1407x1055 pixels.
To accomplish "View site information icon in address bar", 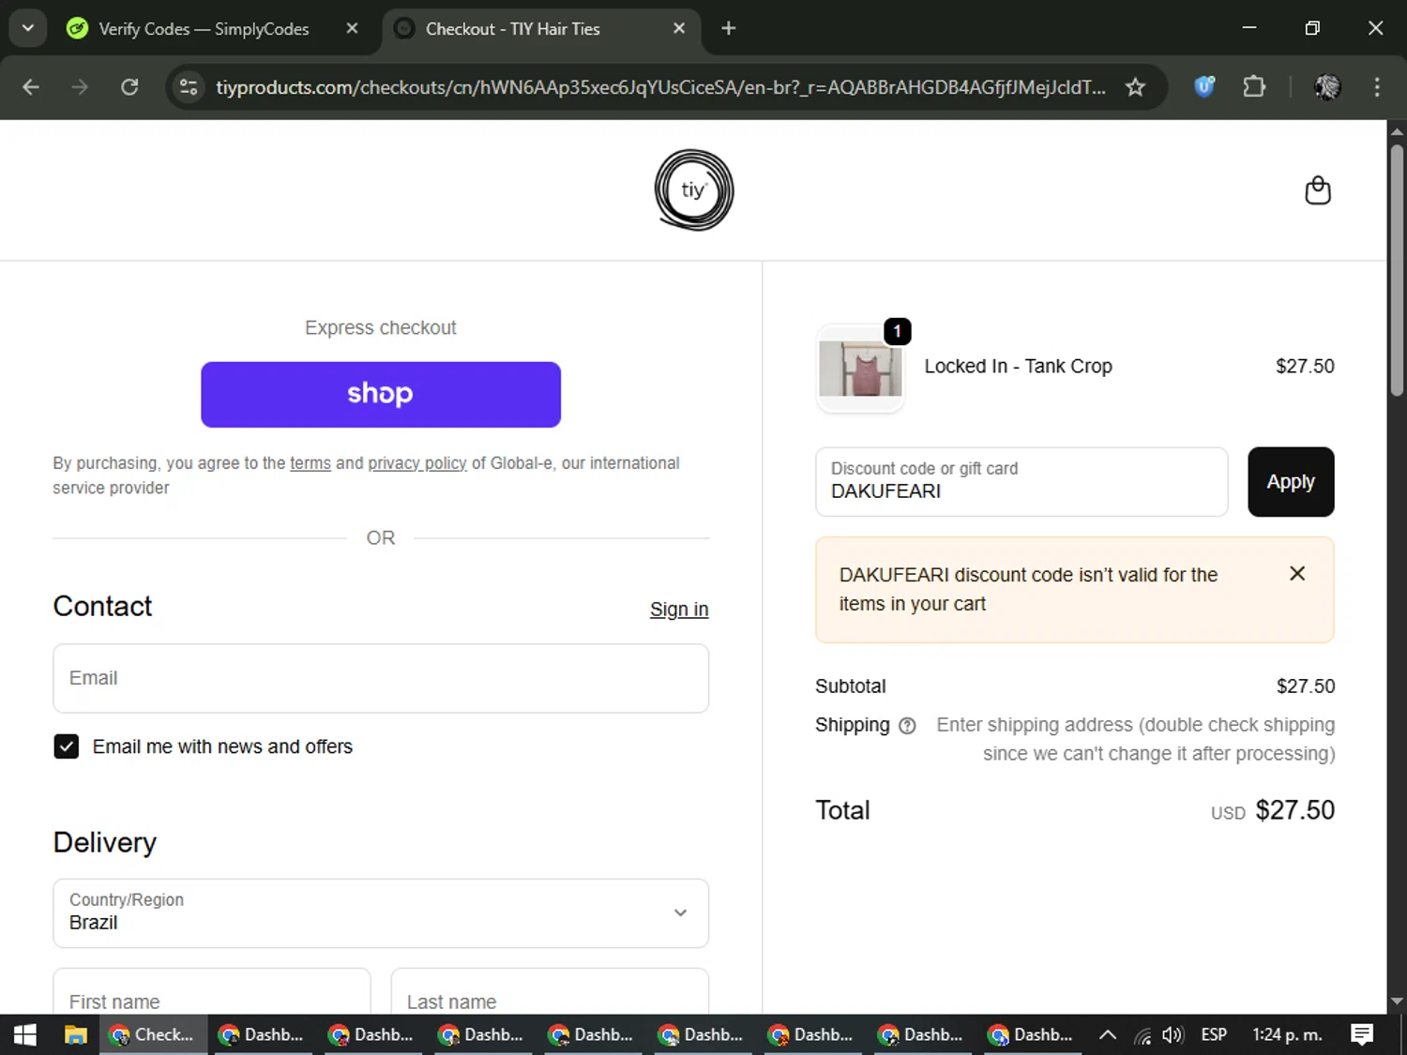I will [189, 87].
